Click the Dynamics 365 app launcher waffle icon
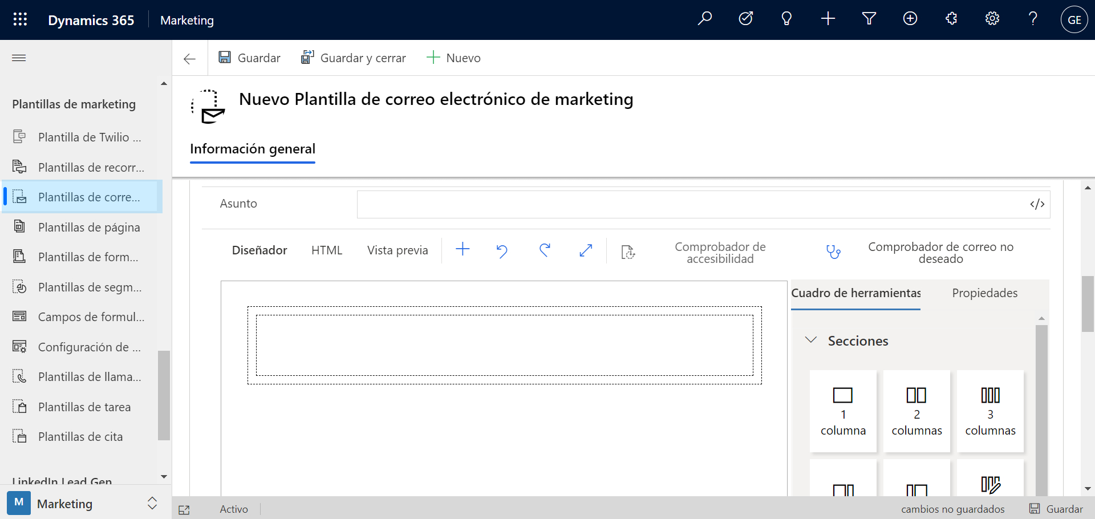Screen dimensions: 1095x519 (20, 19)
